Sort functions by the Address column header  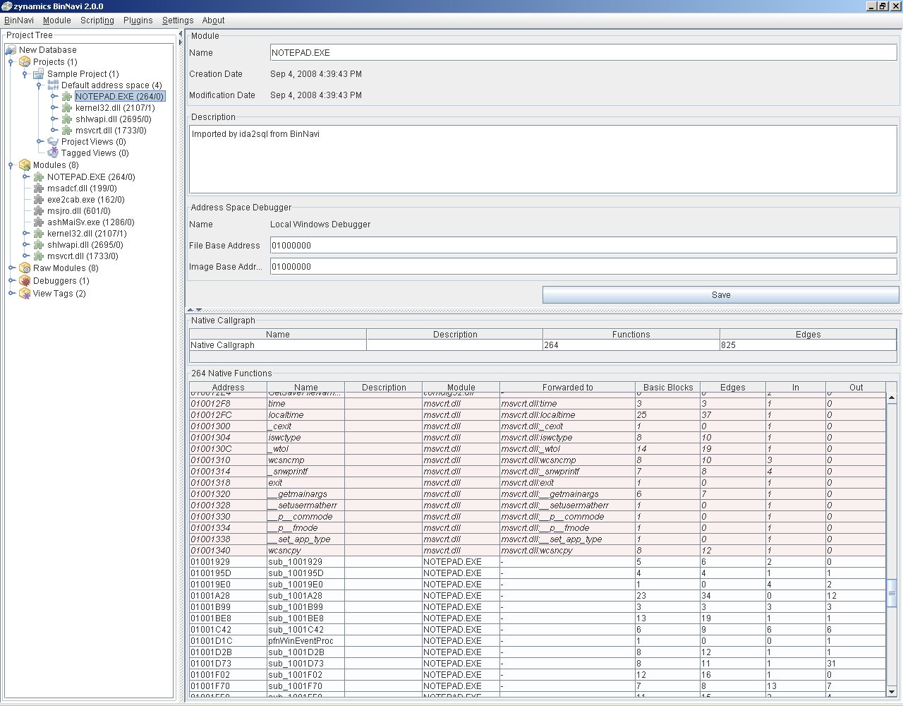pos(228,387)
